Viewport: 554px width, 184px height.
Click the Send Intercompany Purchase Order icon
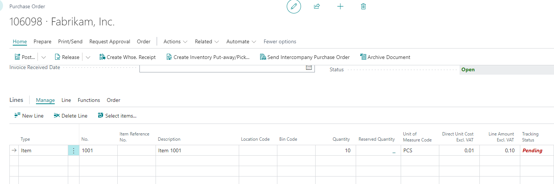point(263,57)
